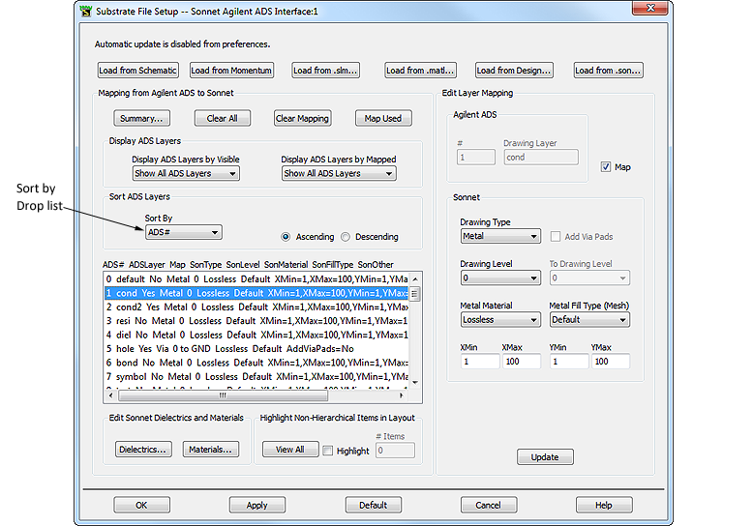Screen dimensions: 753x526
Task: Click Load from Momentum button
Action: [x=231, y=70]
